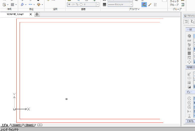
Task: Expand the その他 section header
Action: pyautogui.click(x=190, y=121)
